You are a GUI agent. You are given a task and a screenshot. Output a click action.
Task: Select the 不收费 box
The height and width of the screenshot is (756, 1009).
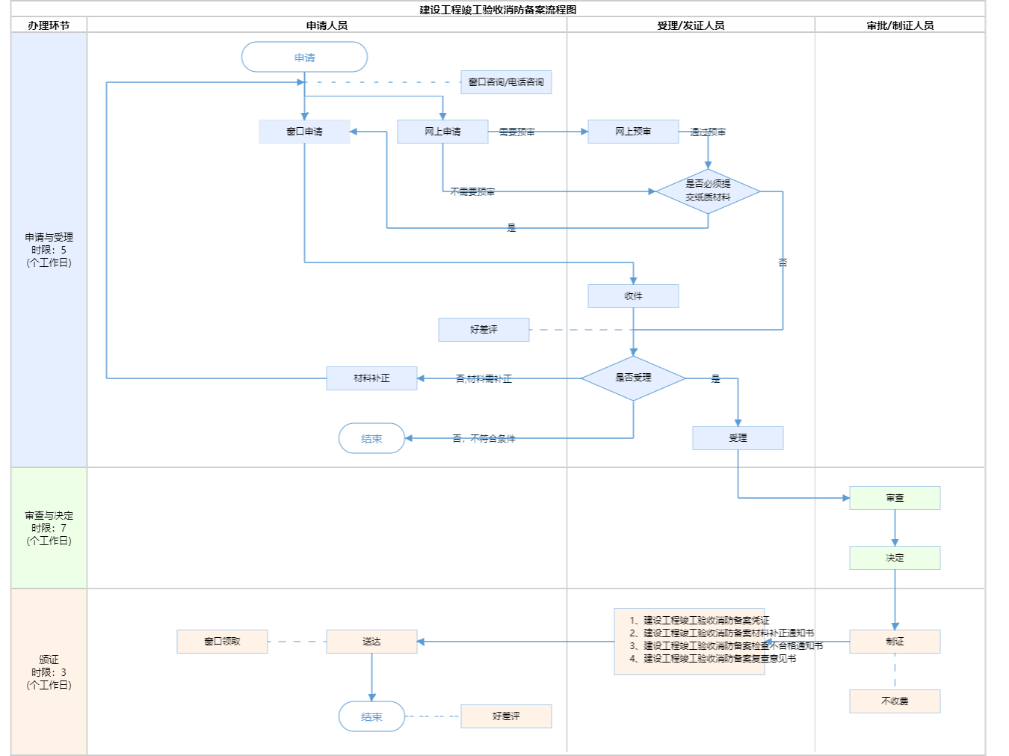coord(895,701)
